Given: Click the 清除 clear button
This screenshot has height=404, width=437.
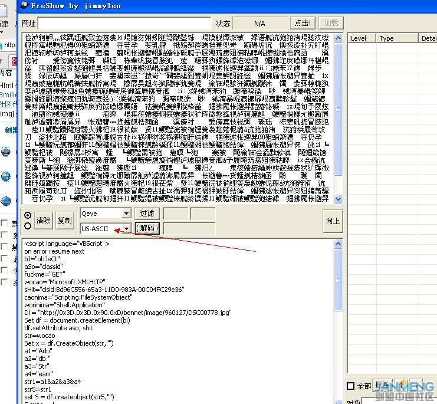Looking at the screenshot, I should (43, 221).
